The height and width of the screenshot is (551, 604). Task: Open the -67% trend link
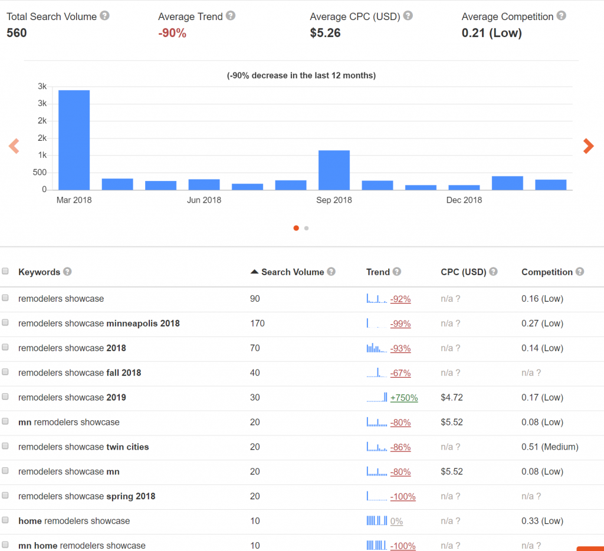tap(401, 373)
